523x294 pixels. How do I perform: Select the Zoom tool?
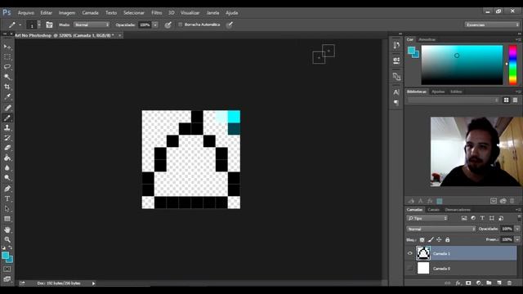pos(7,239)
